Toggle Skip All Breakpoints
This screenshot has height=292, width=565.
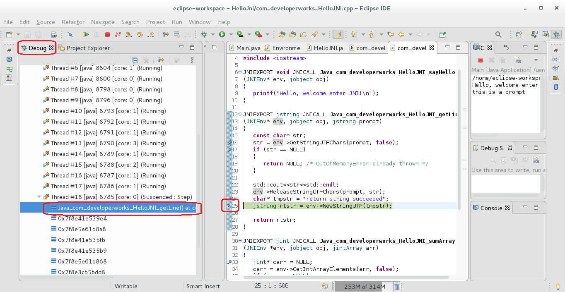(x=70, y=35)
